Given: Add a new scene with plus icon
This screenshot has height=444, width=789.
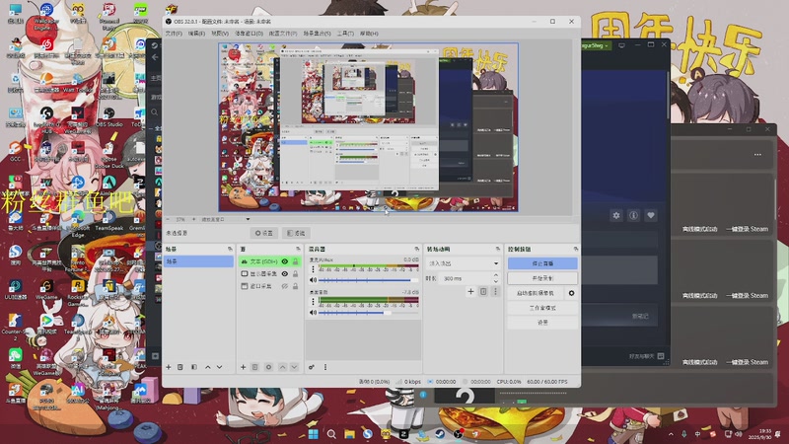Looking at the screenshot, I should [169, 367].
